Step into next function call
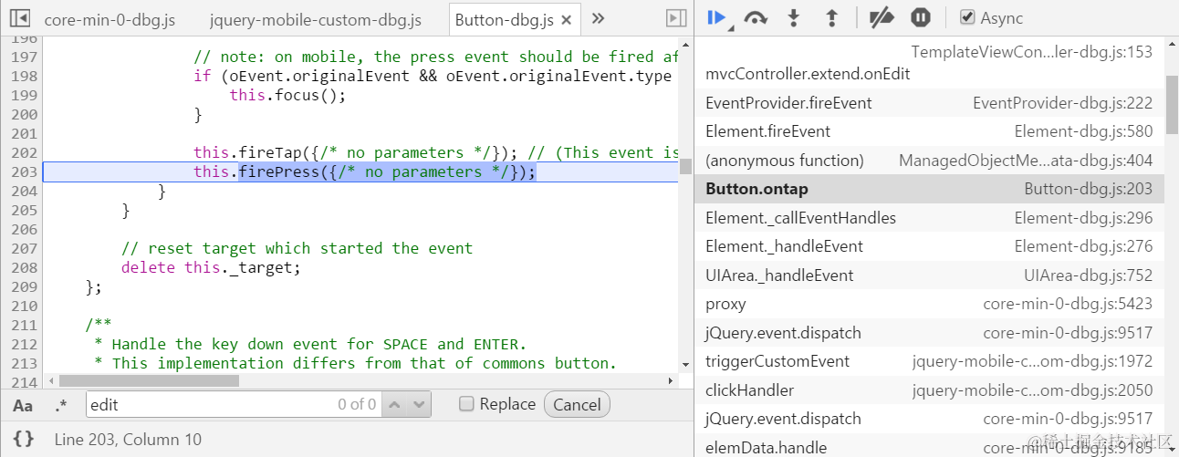The width and height of the screenshot is (1179, 457). pos(794,17)
